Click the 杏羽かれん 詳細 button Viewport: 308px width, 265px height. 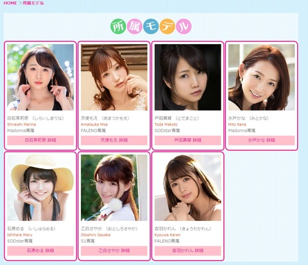click(x=188, y=251)
